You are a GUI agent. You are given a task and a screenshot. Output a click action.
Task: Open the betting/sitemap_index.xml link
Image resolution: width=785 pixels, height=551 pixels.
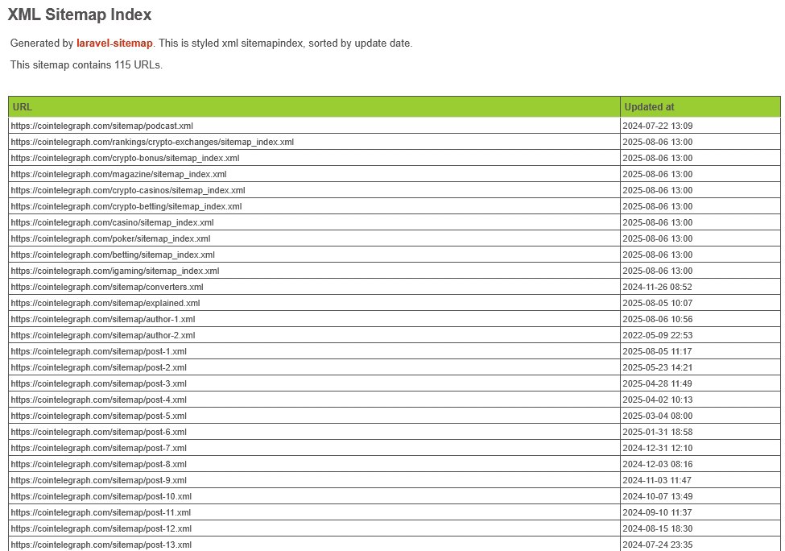coord(113,255)
